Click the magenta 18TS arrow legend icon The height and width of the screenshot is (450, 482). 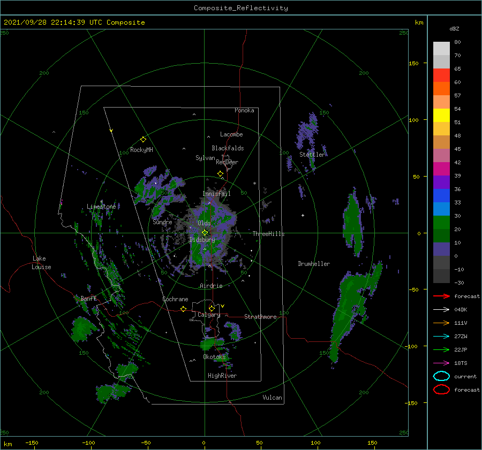click(x=441, y=363)
